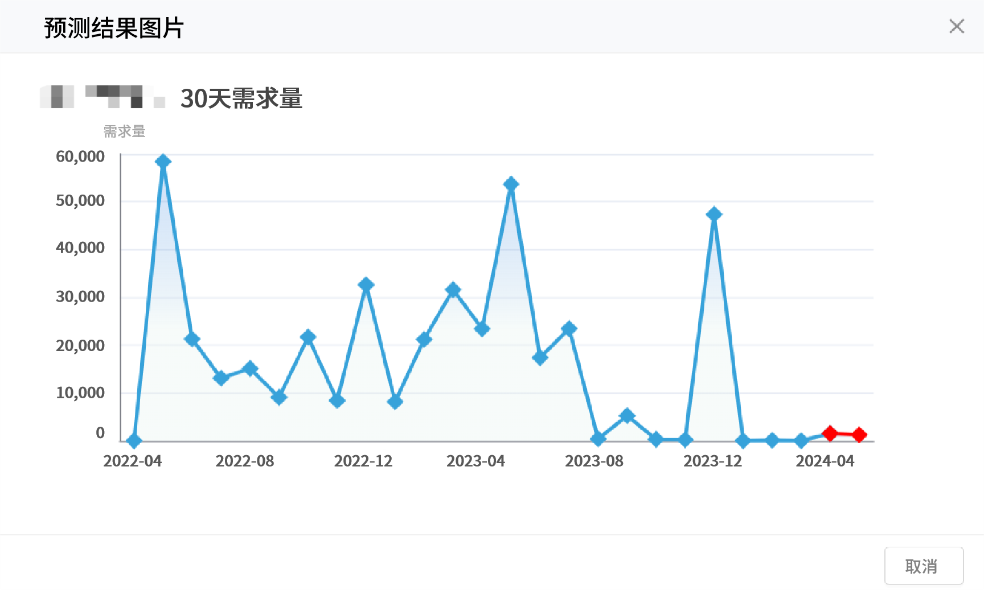Click the 需求量 y-axis label

coord(124,131)
